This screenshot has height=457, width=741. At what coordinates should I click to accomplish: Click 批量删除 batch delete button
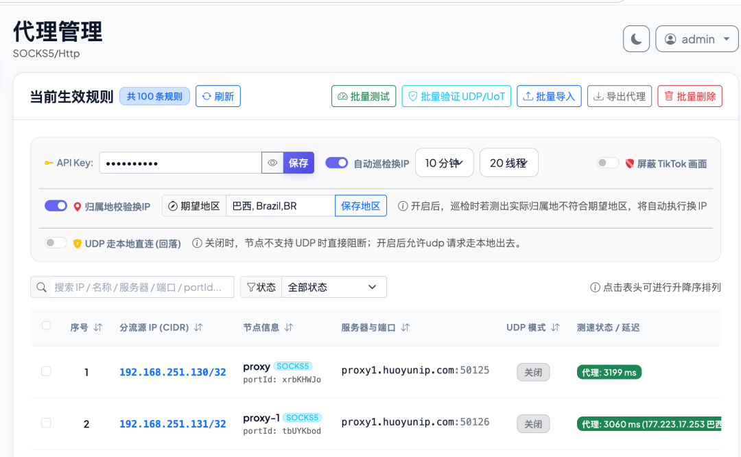pos(690,97)
